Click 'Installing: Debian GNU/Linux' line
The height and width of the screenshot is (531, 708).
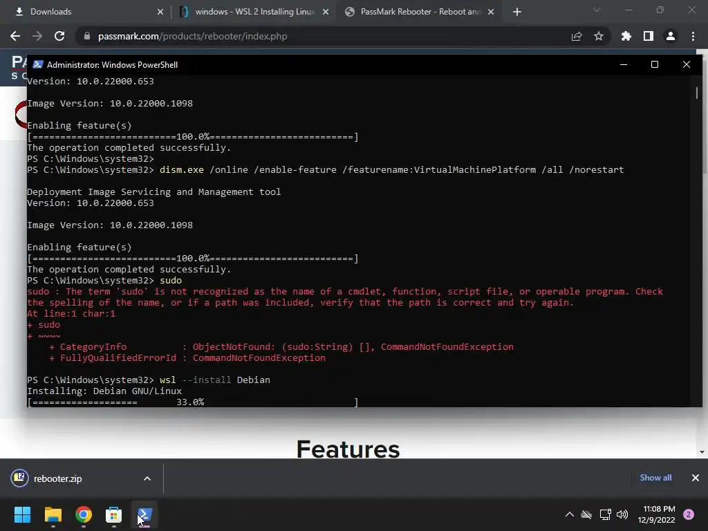pos(104,391)
